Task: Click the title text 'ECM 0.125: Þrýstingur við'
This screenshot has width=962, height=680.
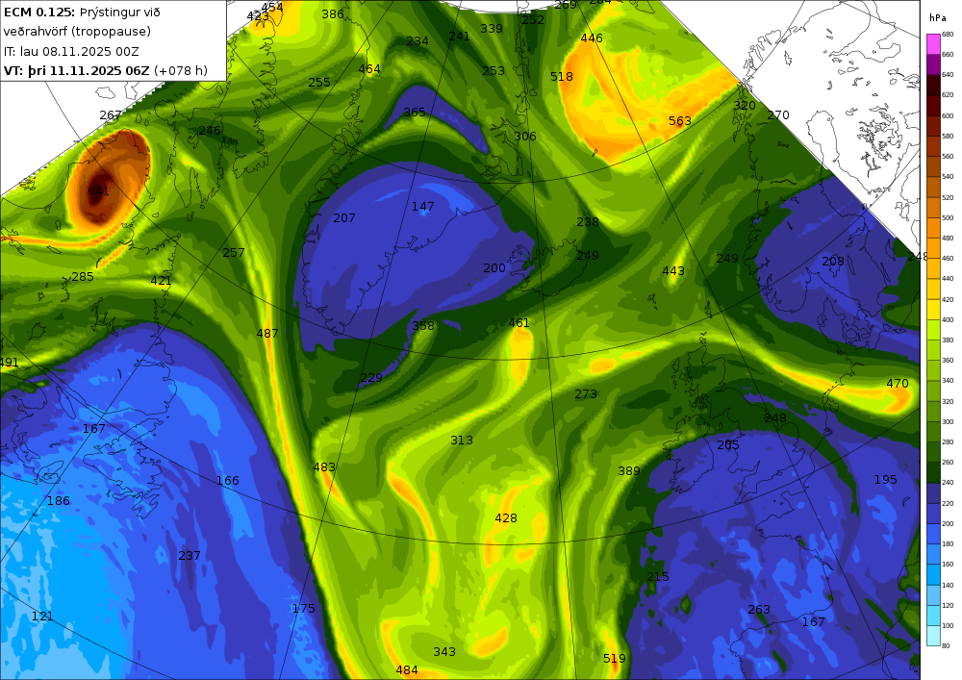Action: [x=82, y=13]
